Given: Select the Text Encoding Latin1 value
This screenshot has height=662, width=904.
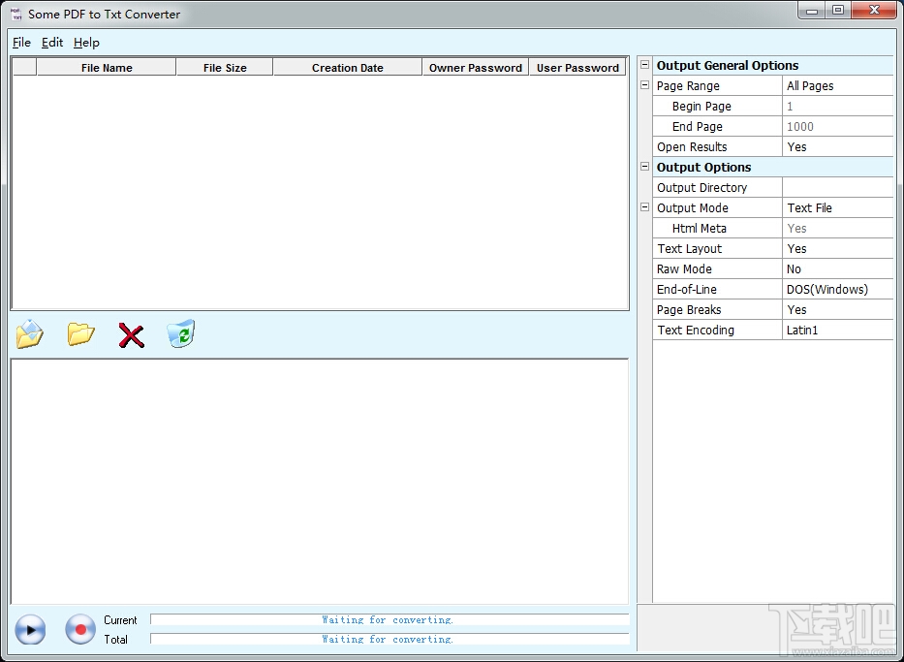Looking at the screenshot, I should [838, 331].
